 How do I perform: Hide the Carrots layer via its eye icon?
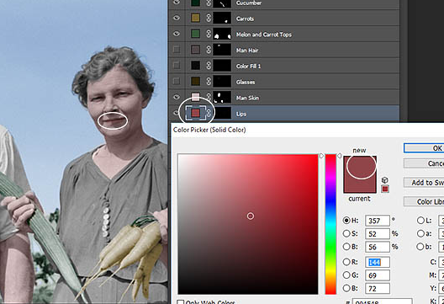[177, 18]
